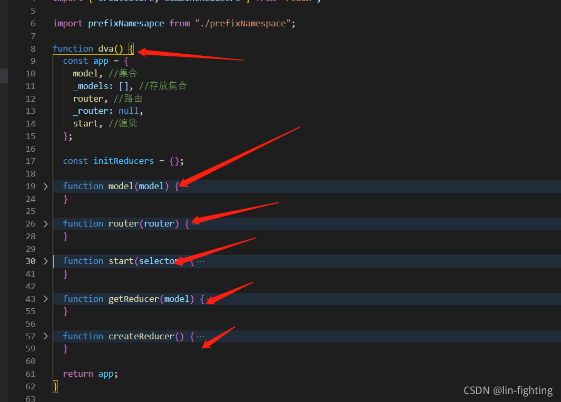Image resolution: width=561 pixels, height=402 pixels.
Task: Click 'model' function name on line 19
Action: coord(121,186)
